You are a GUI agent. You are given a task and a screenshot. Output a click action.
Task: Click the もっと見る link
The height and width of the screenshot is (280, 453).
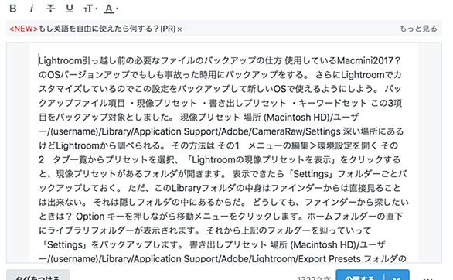click(x=418, y=29)
